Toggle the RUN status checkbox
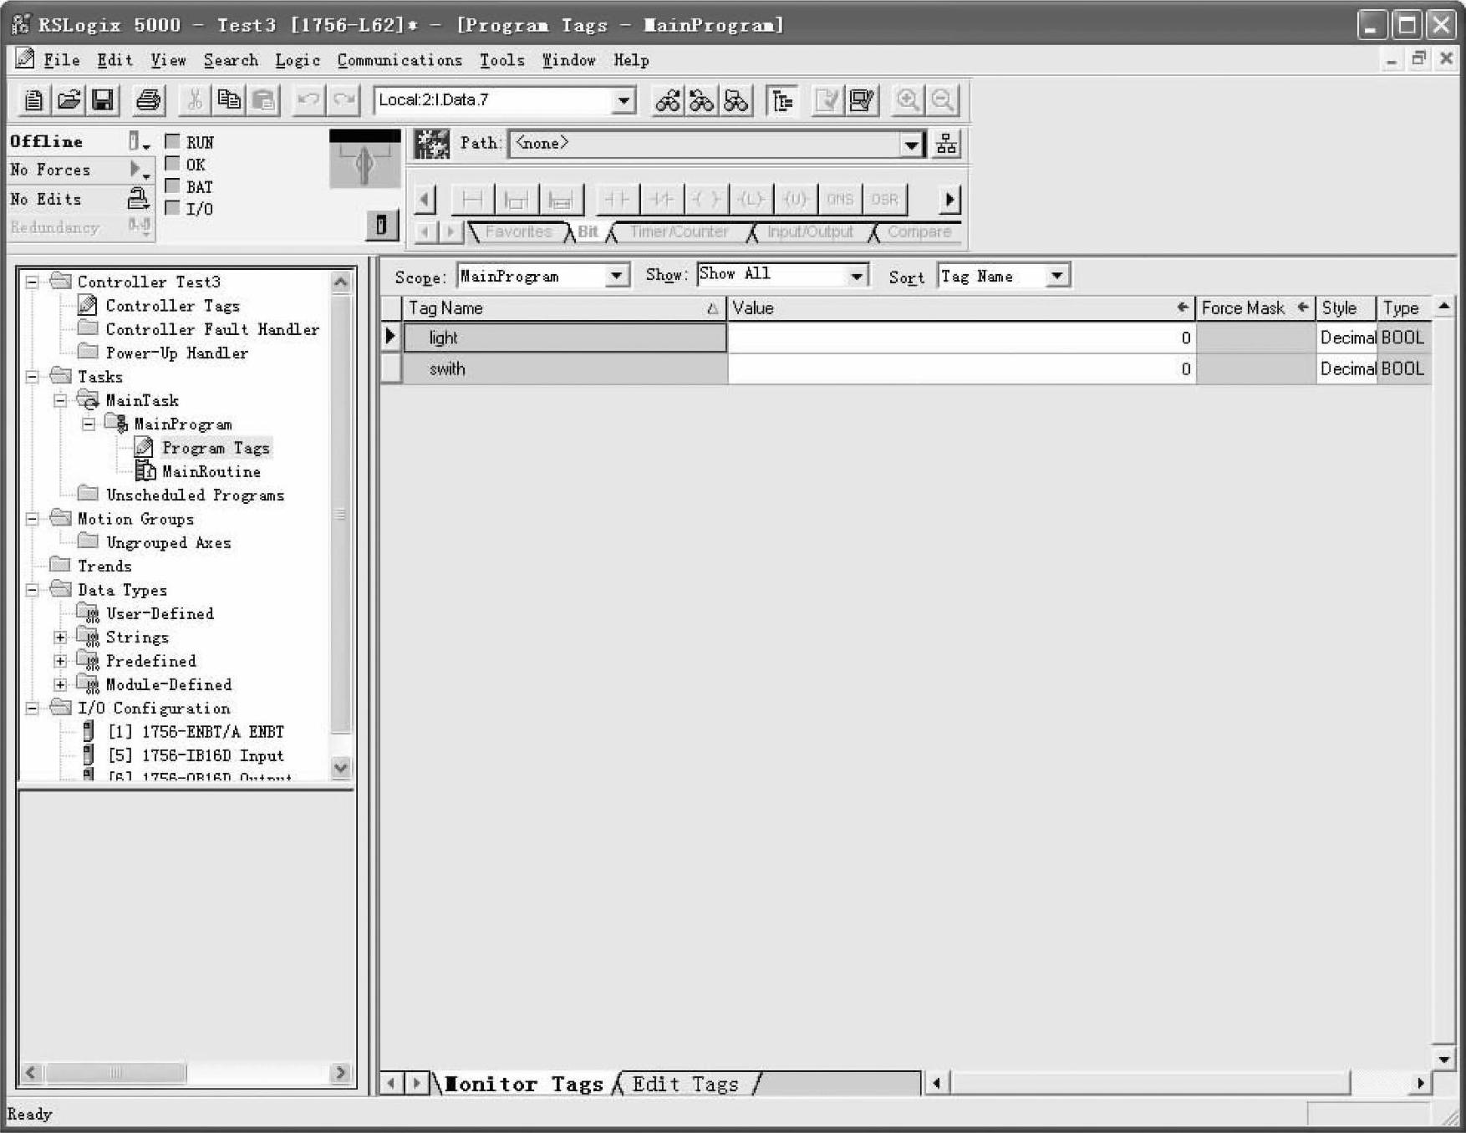The height and width of the screenshot is (1133, 1466). [x=173, y=141]
